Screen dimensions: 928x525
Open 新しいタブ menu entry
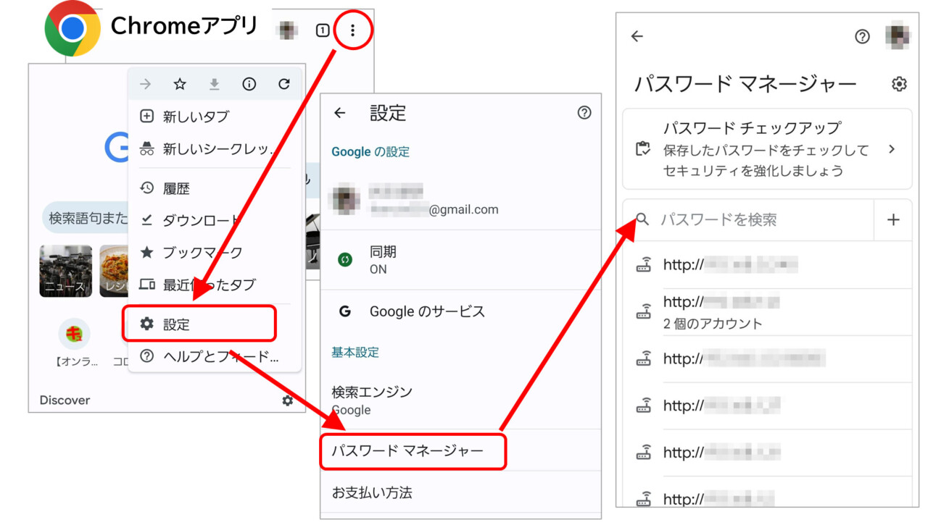click(215, 117)
